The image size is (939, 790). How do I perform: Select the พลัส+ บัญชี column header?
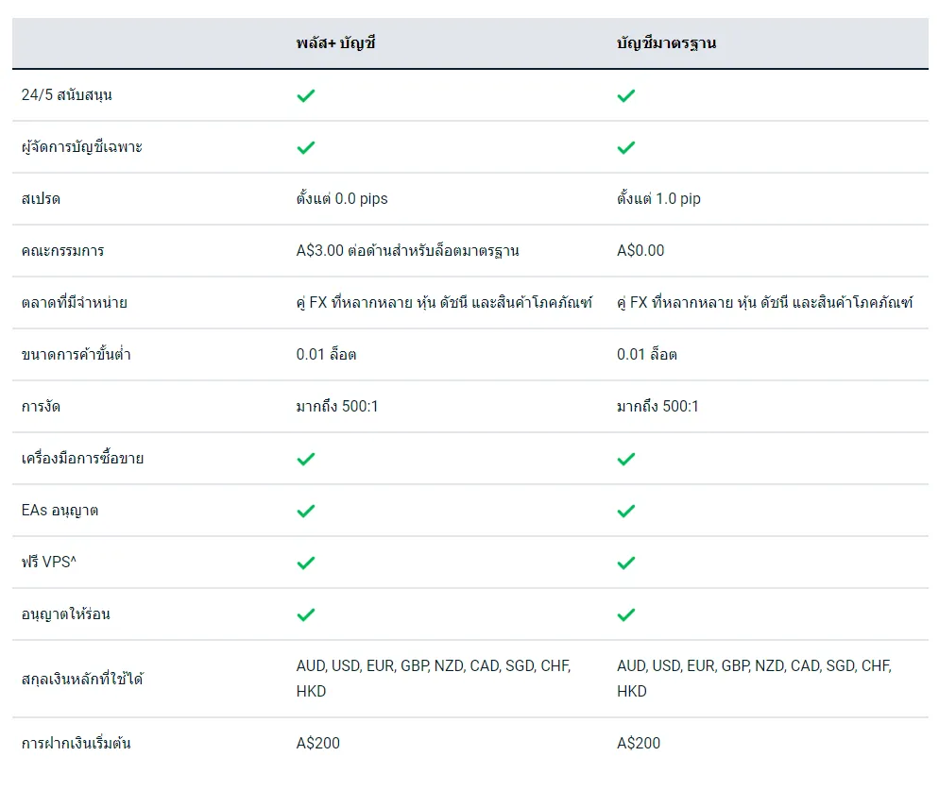[335, 43]
